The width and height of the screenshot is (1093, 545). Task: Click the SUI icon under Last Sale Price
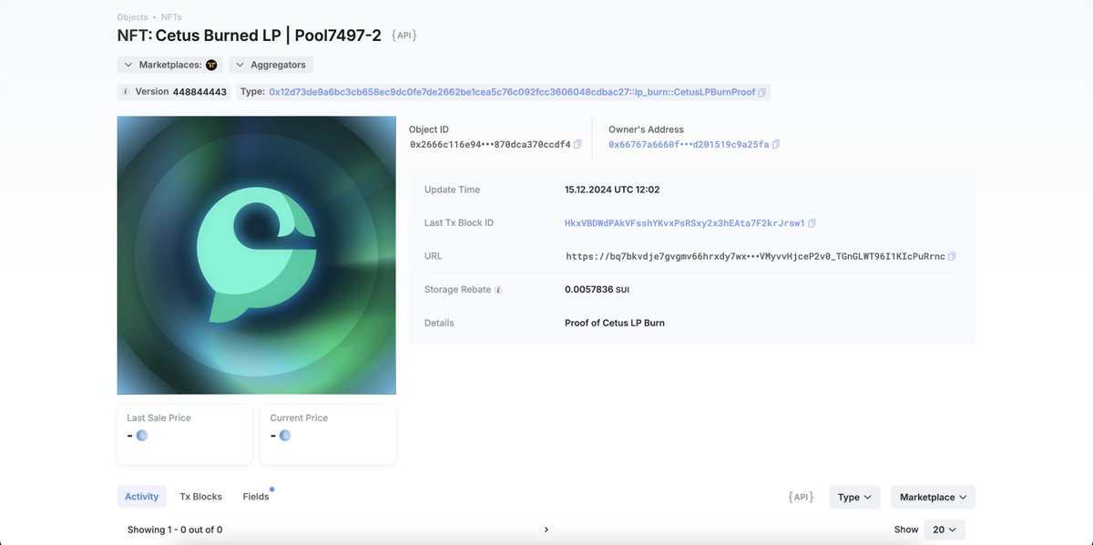coord(142,435)
